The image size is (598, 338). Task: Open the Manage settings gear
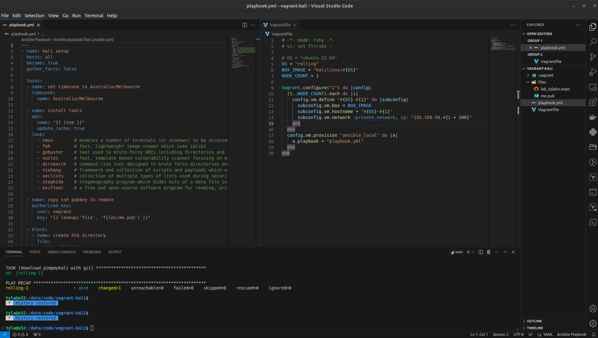click(593, 324)
